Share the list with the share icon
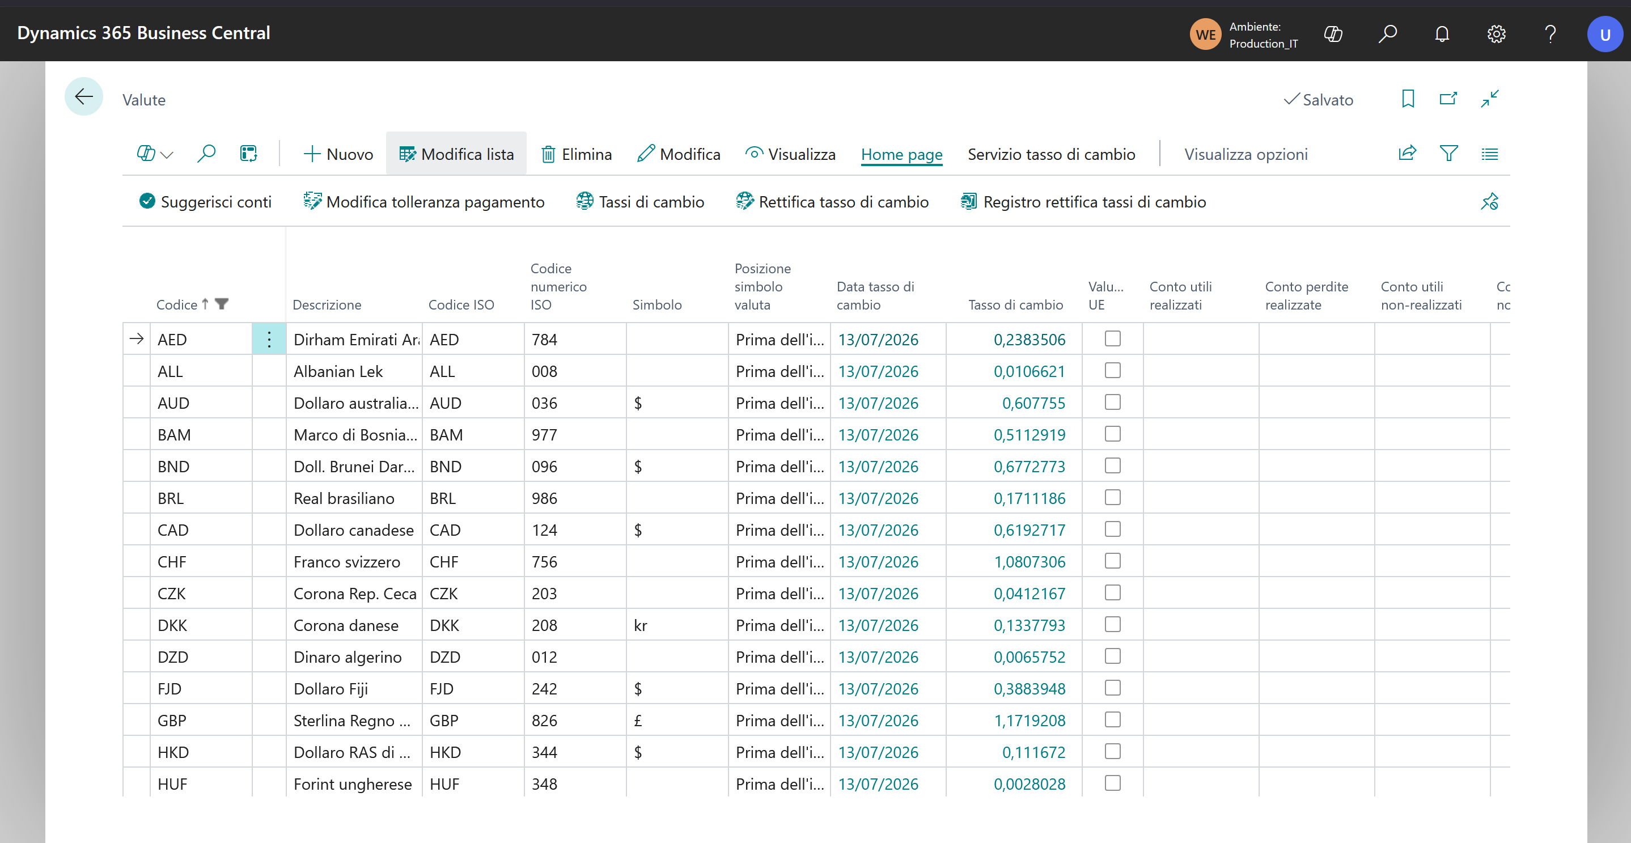Screen dimensions: 1631x843 (1407, 153)
